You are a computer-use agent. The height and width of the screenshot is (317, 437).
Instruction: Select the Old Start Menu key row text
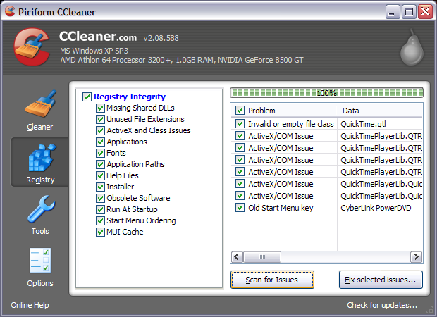point(281,208)
